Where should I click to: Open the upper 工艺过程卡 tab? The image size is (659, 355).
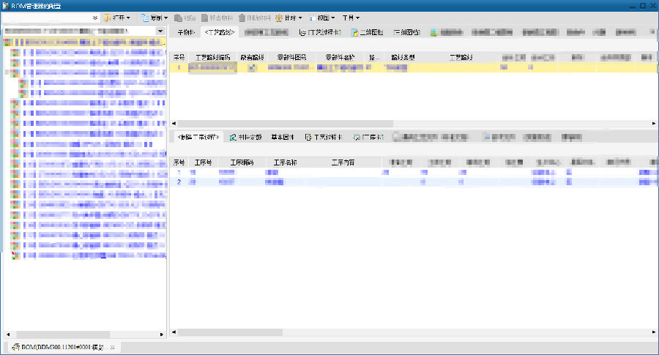[321, 33]
